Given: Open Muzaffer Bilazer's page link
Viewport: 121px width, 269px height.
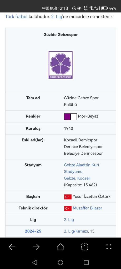Looking at the screenshot, I should (x=87, y=208).
